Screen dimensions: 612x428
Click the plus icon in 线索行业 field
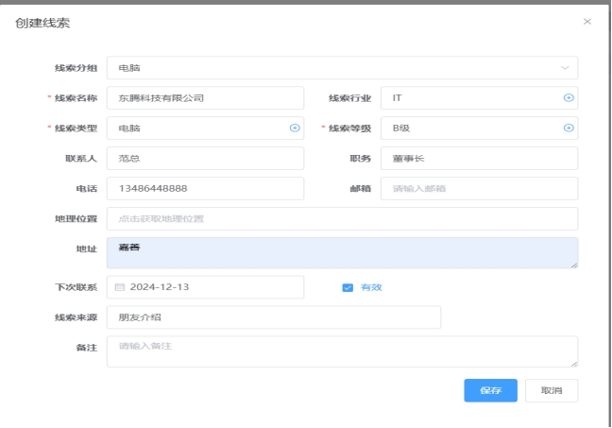point(569,98)
